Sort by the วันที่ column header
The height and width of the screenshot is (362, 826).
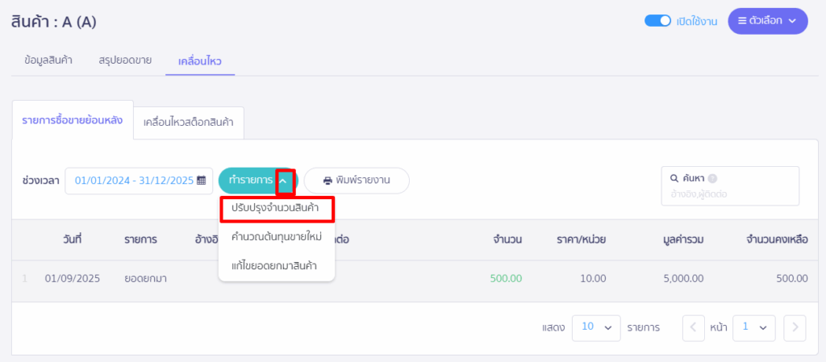click(71, 239)
